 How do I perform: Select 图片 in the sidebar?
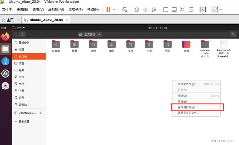tap(29, 77)
